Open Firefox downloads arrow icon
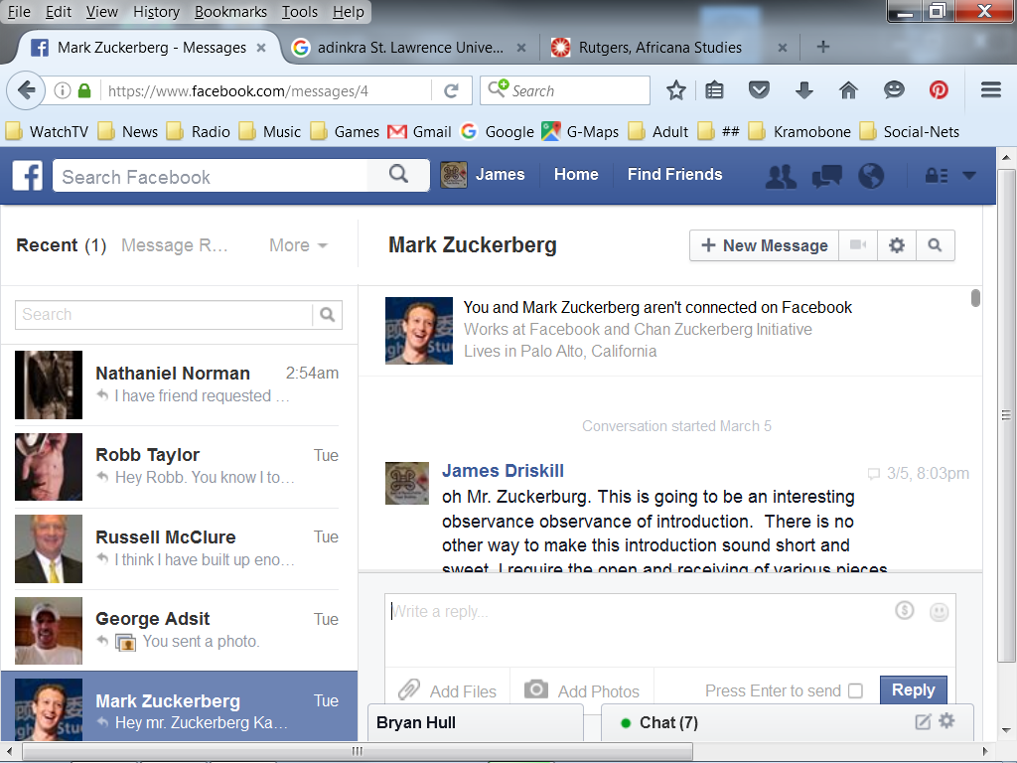 click(803, 90)
